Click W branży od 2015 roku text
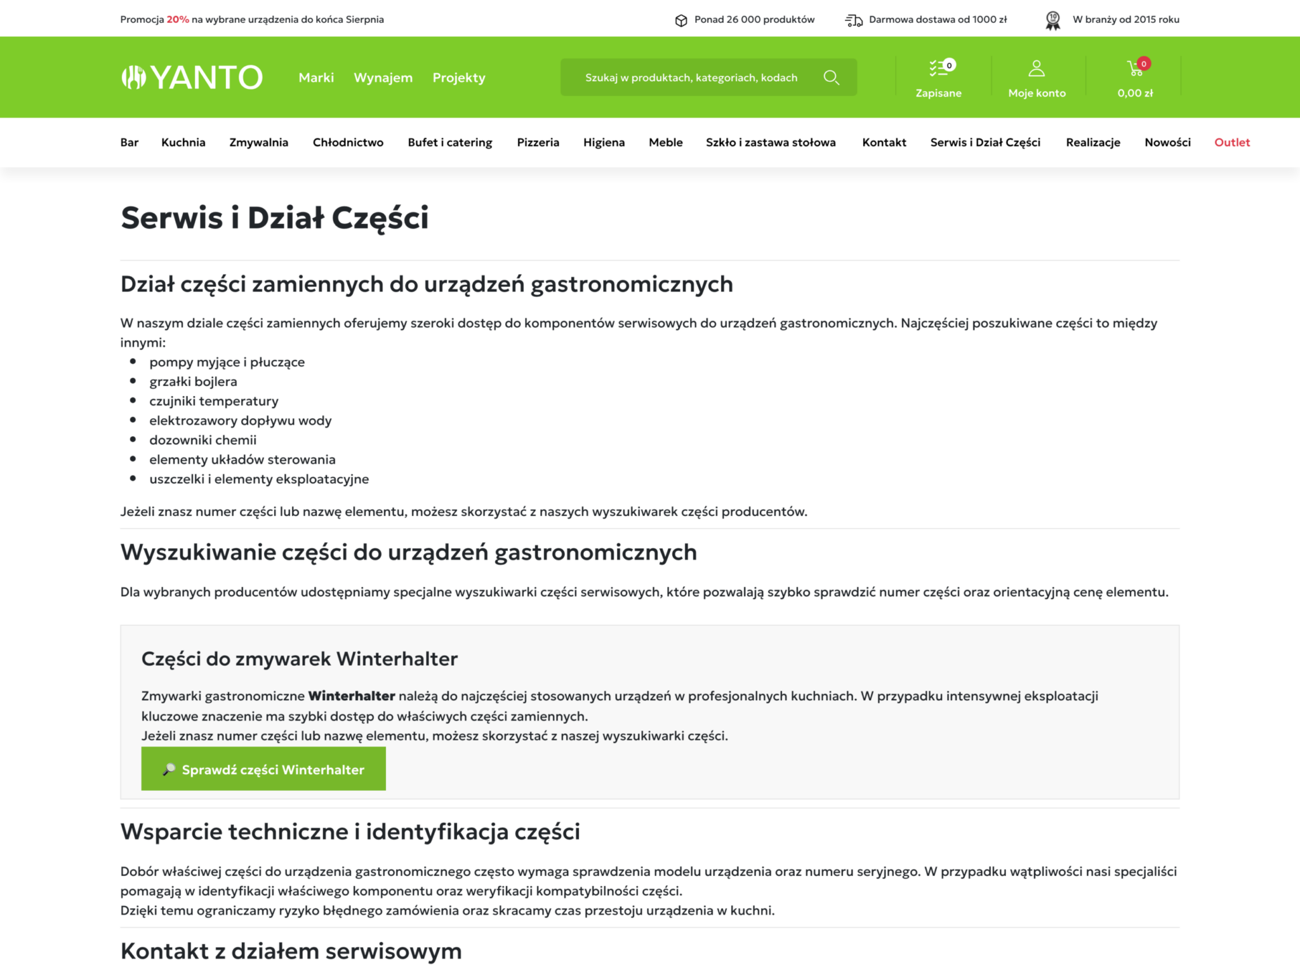 point(1126,20)
